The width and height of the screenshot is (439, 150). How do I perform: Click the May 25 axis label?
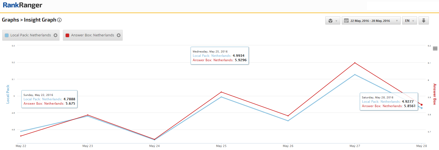click(x=221, y=146)
